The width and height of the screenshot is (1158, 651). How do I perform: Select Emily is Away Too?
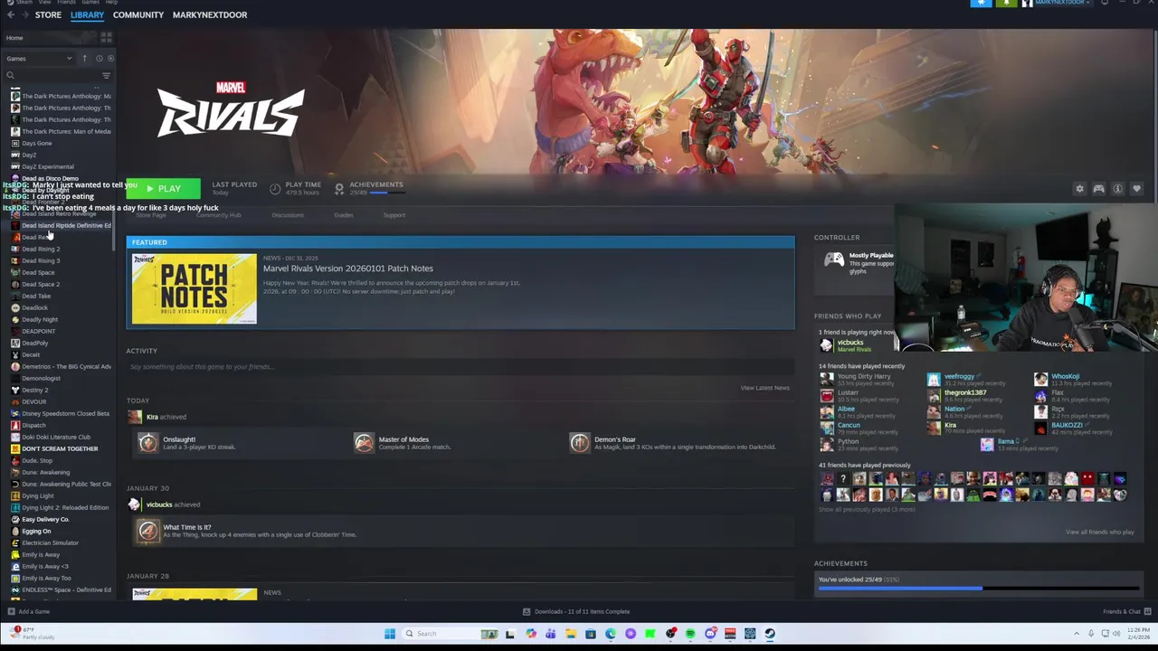(x=46, y=578)
